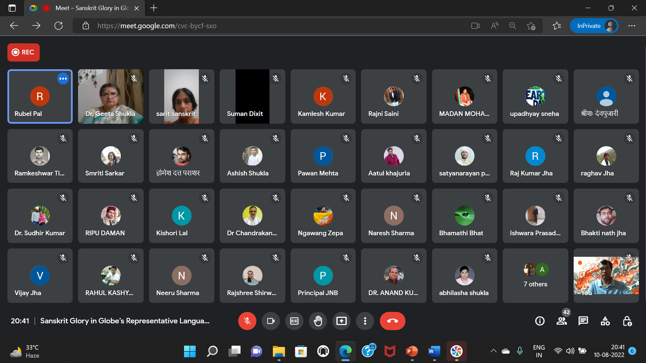
Task: Open more options three-dot menu in call bar
Action: 365,321
